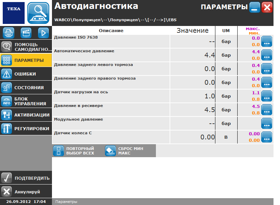Click the АКТИВИЗАЦИИ actuator icon
Screen dimensions: 280x205
click(x=6, y=115)
